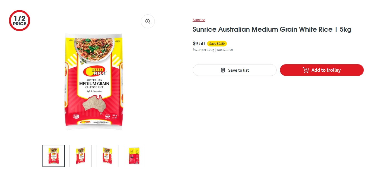Select the third product angle thumbnail
366x169 pixels.
[x=107, y=156]
